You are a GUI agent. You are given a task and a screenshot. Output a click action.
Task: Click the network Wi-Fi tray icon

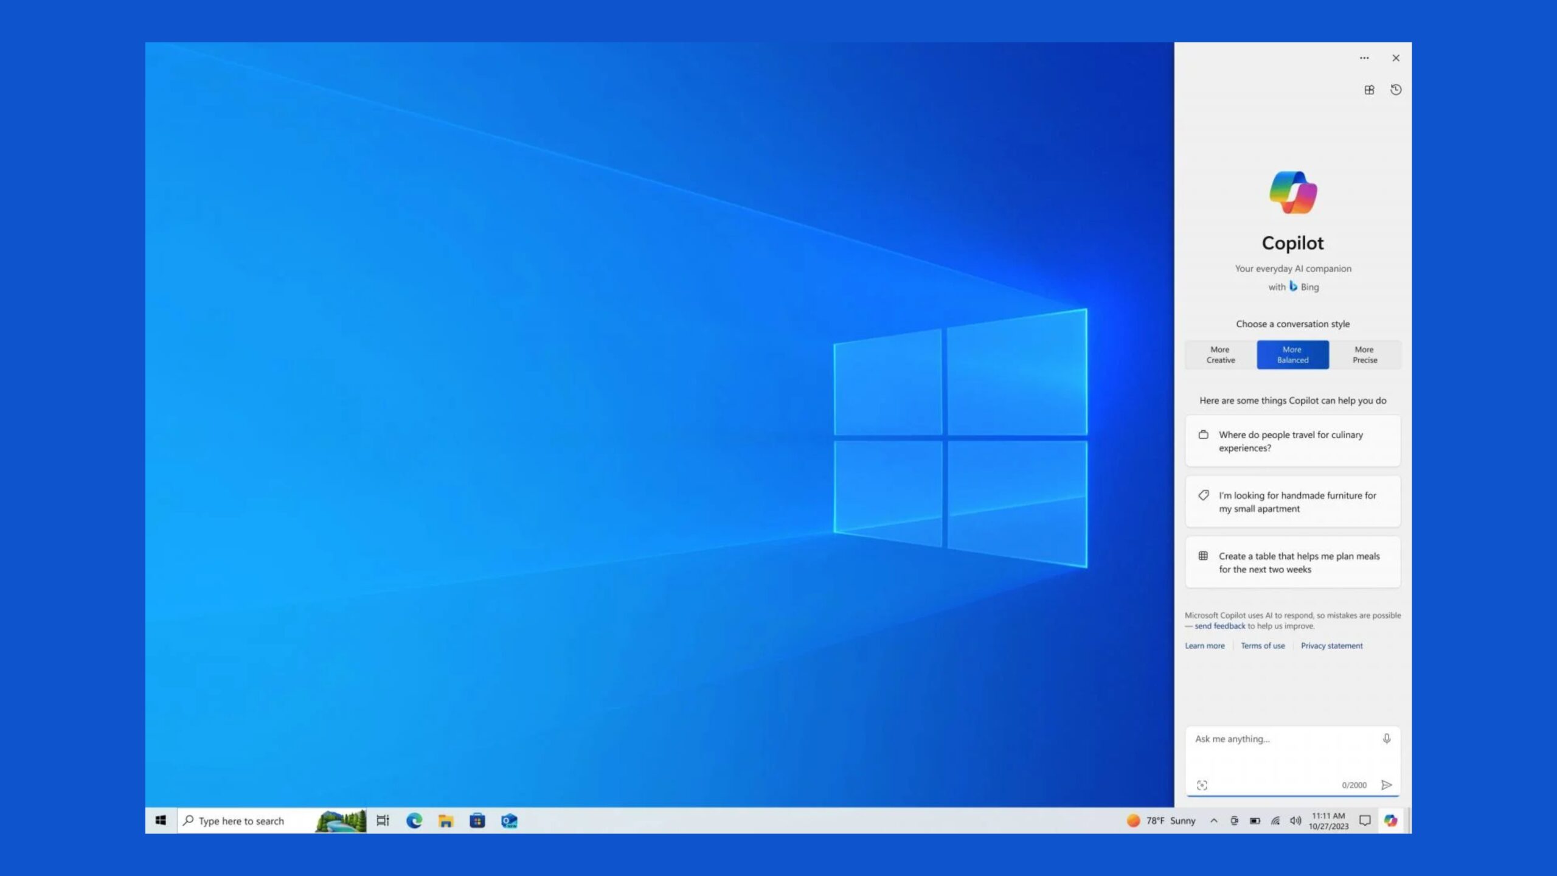click(1275, 821)
